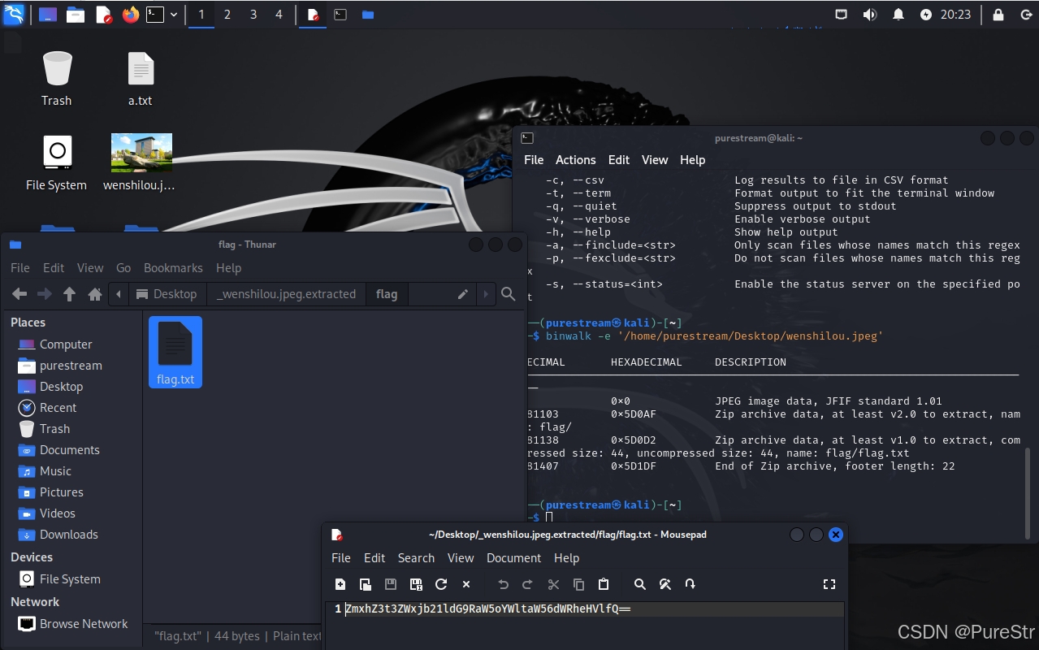Click the base64 text line in Mousepad
The image size is (1039, 650).
[x=488, y=609]
